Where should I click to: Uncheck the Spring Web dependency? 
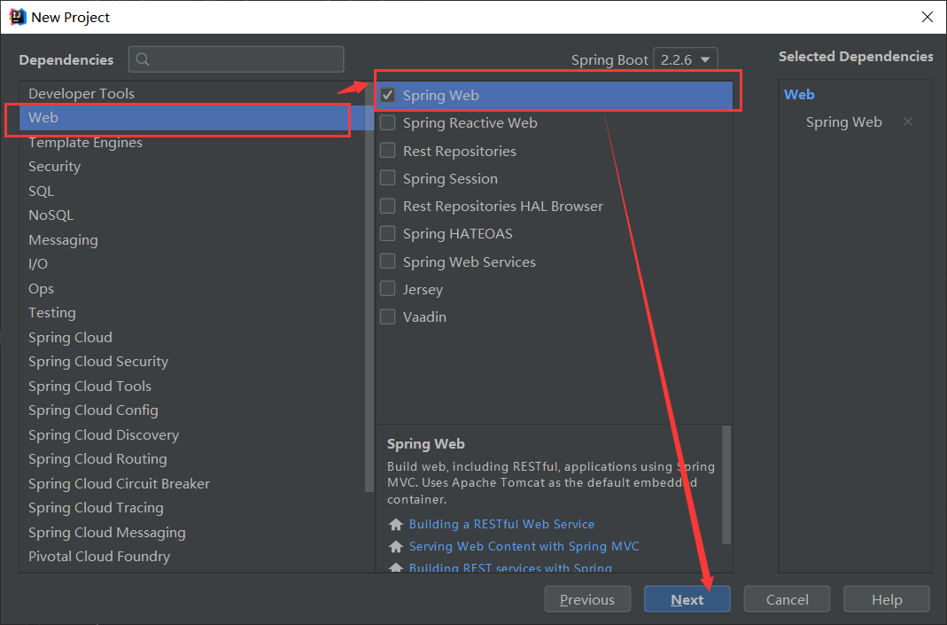[x=387, y=95]
